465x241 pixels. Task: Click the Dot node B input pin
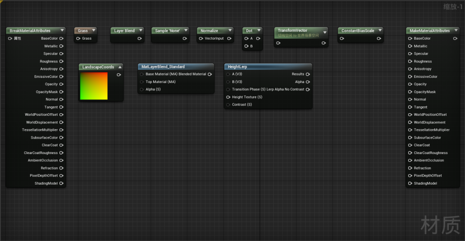[246, 46]
